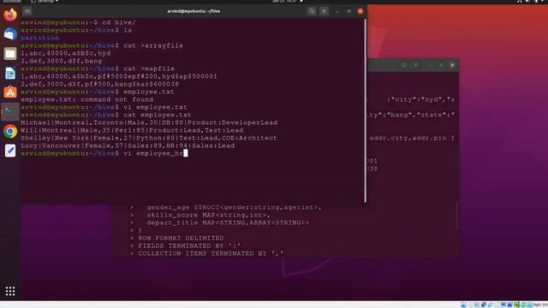
Task: Open LibreOffice Writer from the dock
Action: tap(10, 74)
